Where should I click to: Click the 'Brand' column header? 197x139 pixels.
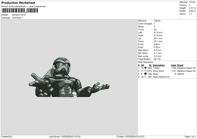pyautogui.click(x=180, y=65)
